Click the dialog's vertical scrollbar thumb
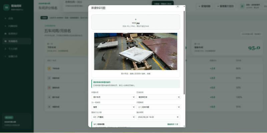 tap(184, 52)
